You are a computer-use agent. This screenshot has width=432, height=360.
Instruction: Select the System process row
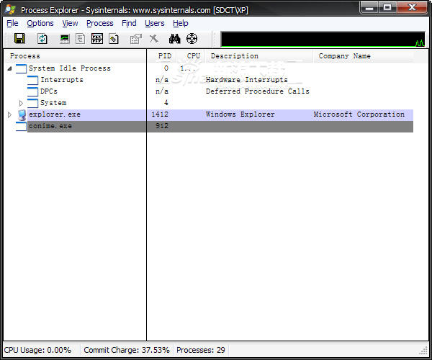tap(210, 103)
